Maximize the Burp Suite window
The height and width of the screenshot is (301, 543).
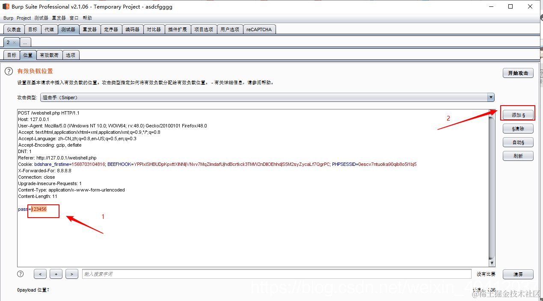[510, 6]
